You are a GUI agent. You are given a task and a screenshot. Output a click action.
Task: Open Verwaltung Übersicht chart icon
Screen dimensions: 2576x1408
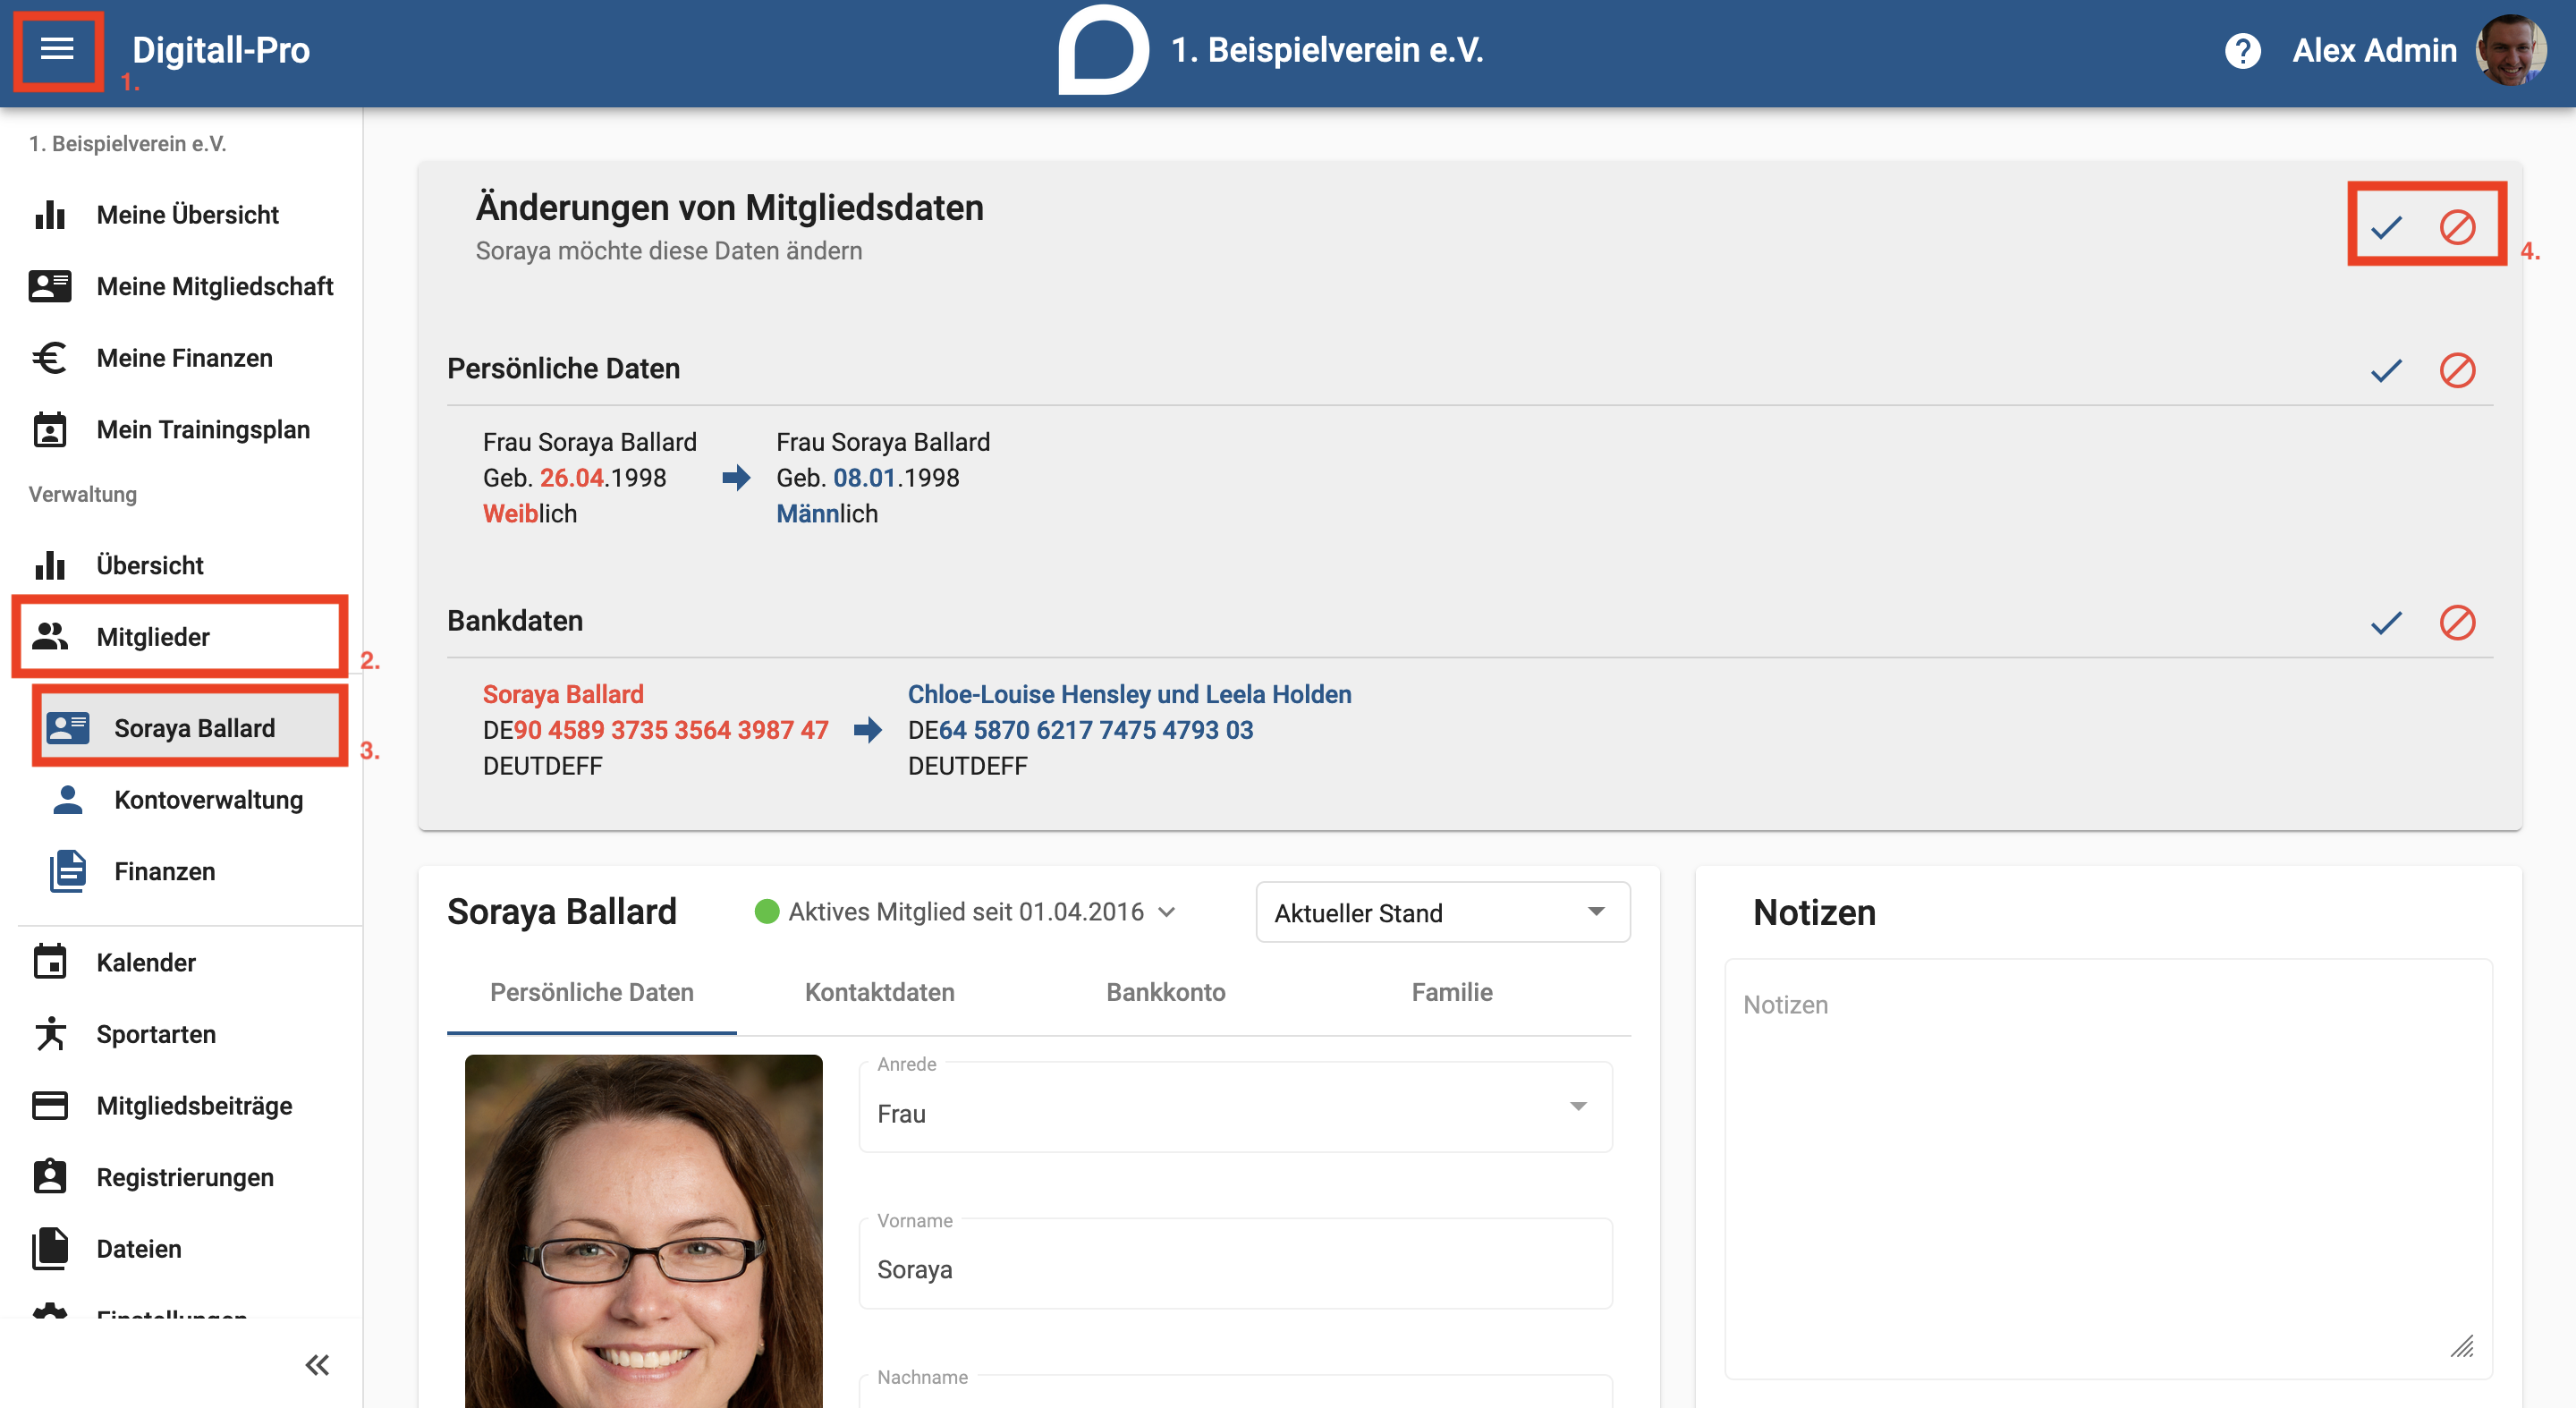(50, 565)
